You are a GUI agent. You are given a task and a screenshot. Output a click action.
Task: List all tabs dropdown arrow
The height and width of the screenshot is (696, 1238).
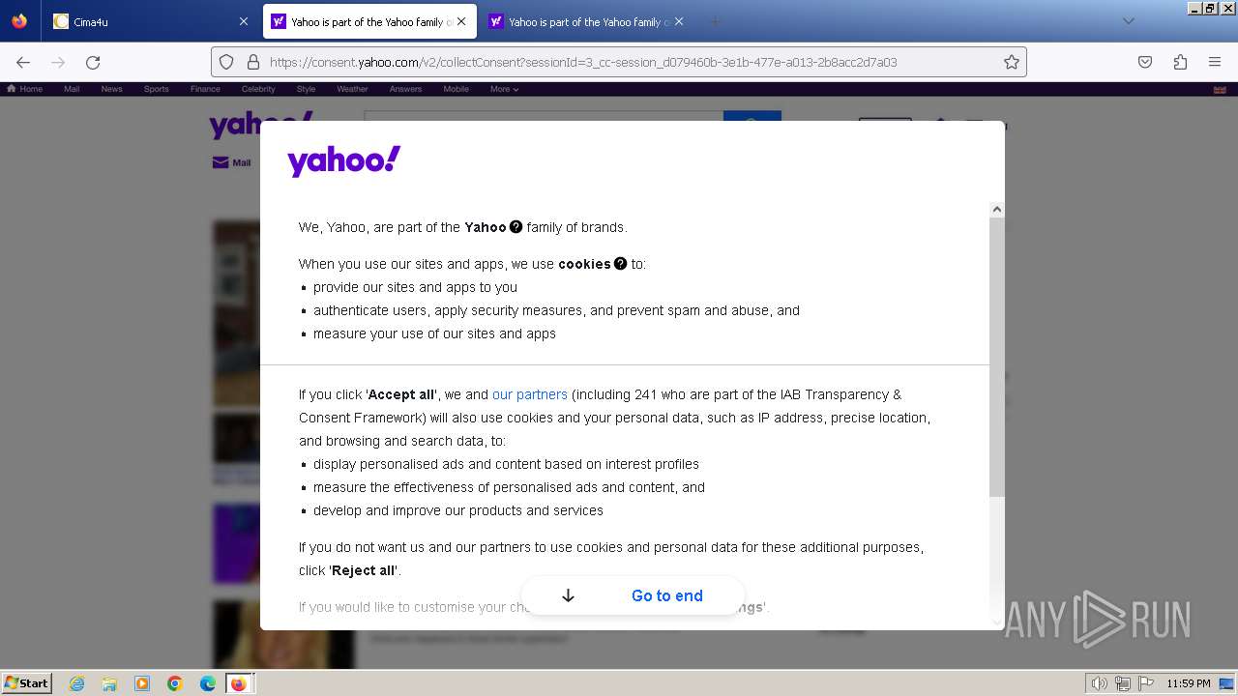pos(1128,21)
